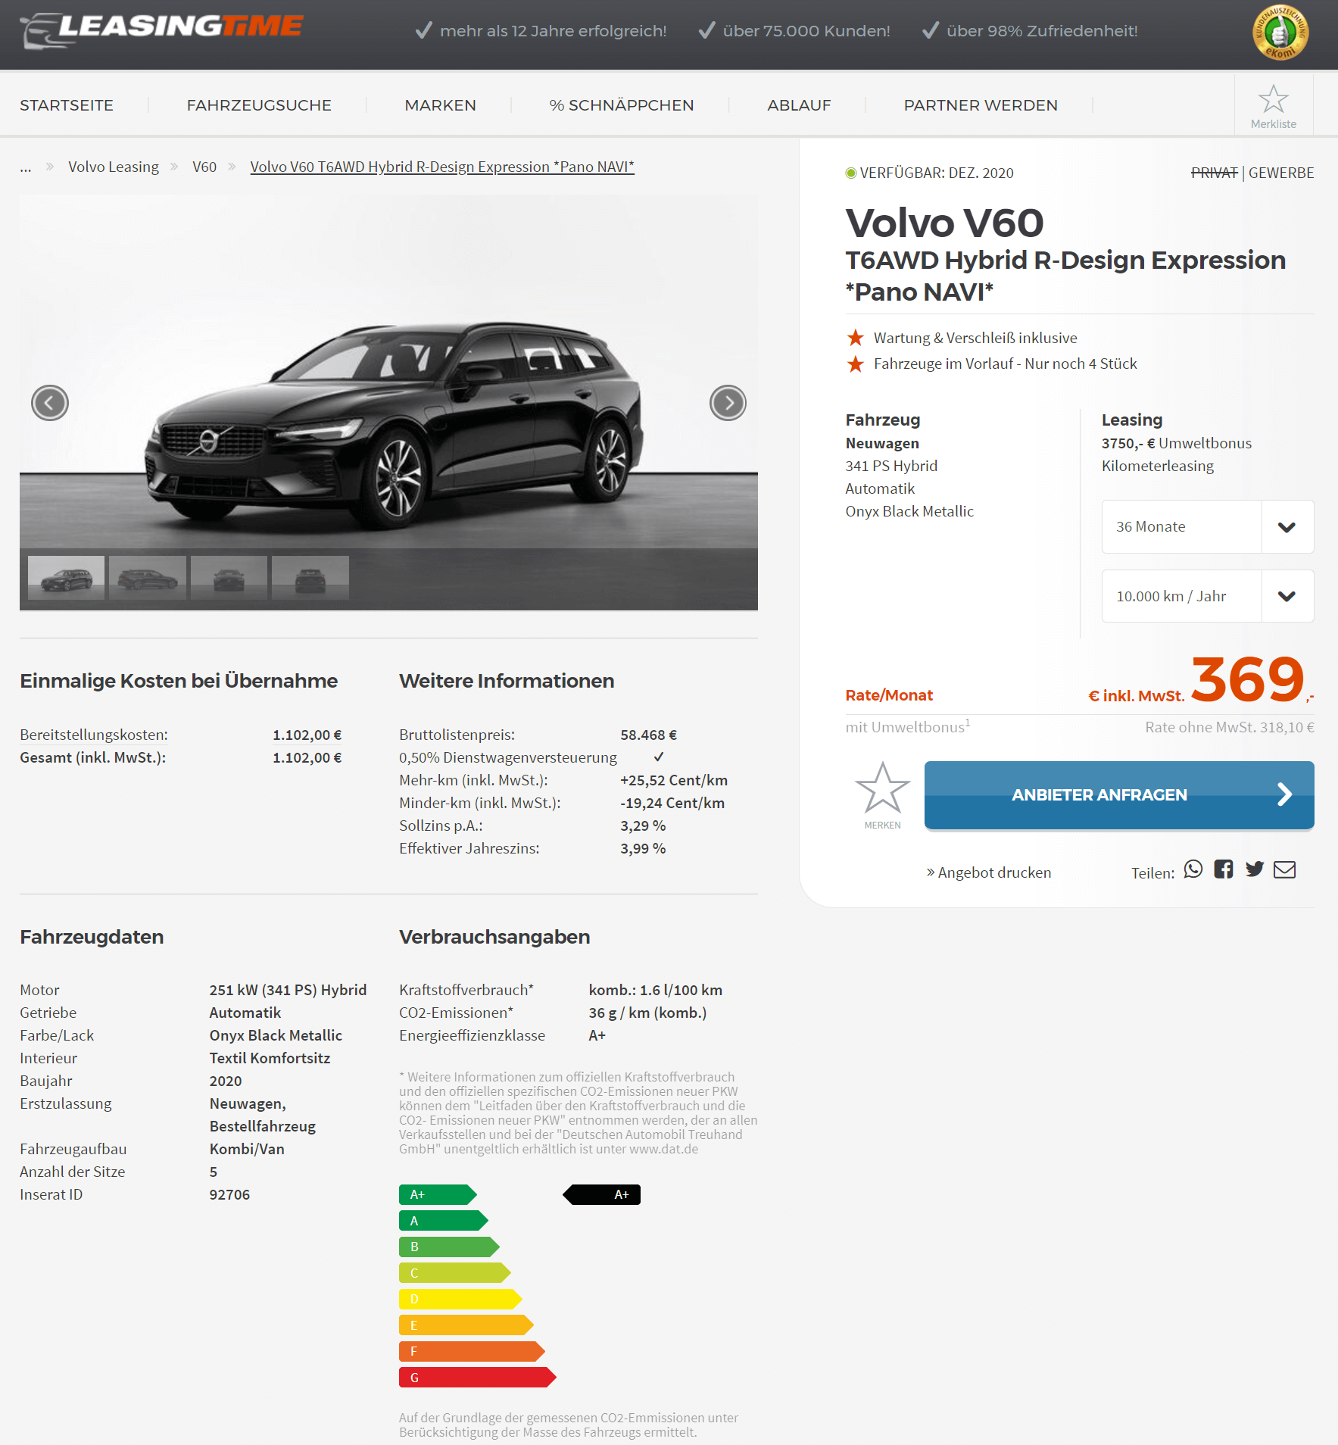This screenshot has width=1338, height=1445.
Task: Share offer via Twitter icon
Action: point(1255,869)
